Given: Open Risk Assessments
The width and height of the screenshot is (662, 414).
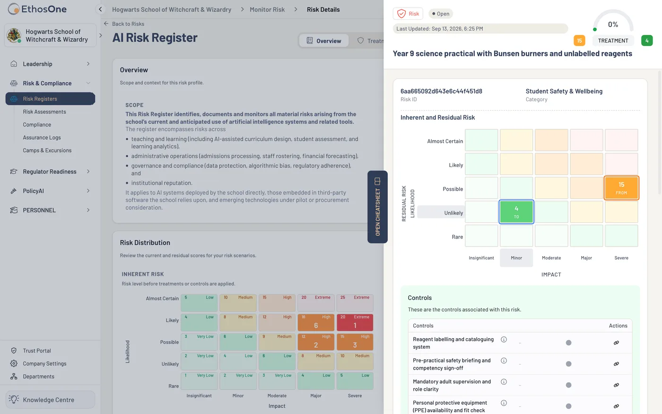Looking at the screenshot, I should (x=44, y=112).
